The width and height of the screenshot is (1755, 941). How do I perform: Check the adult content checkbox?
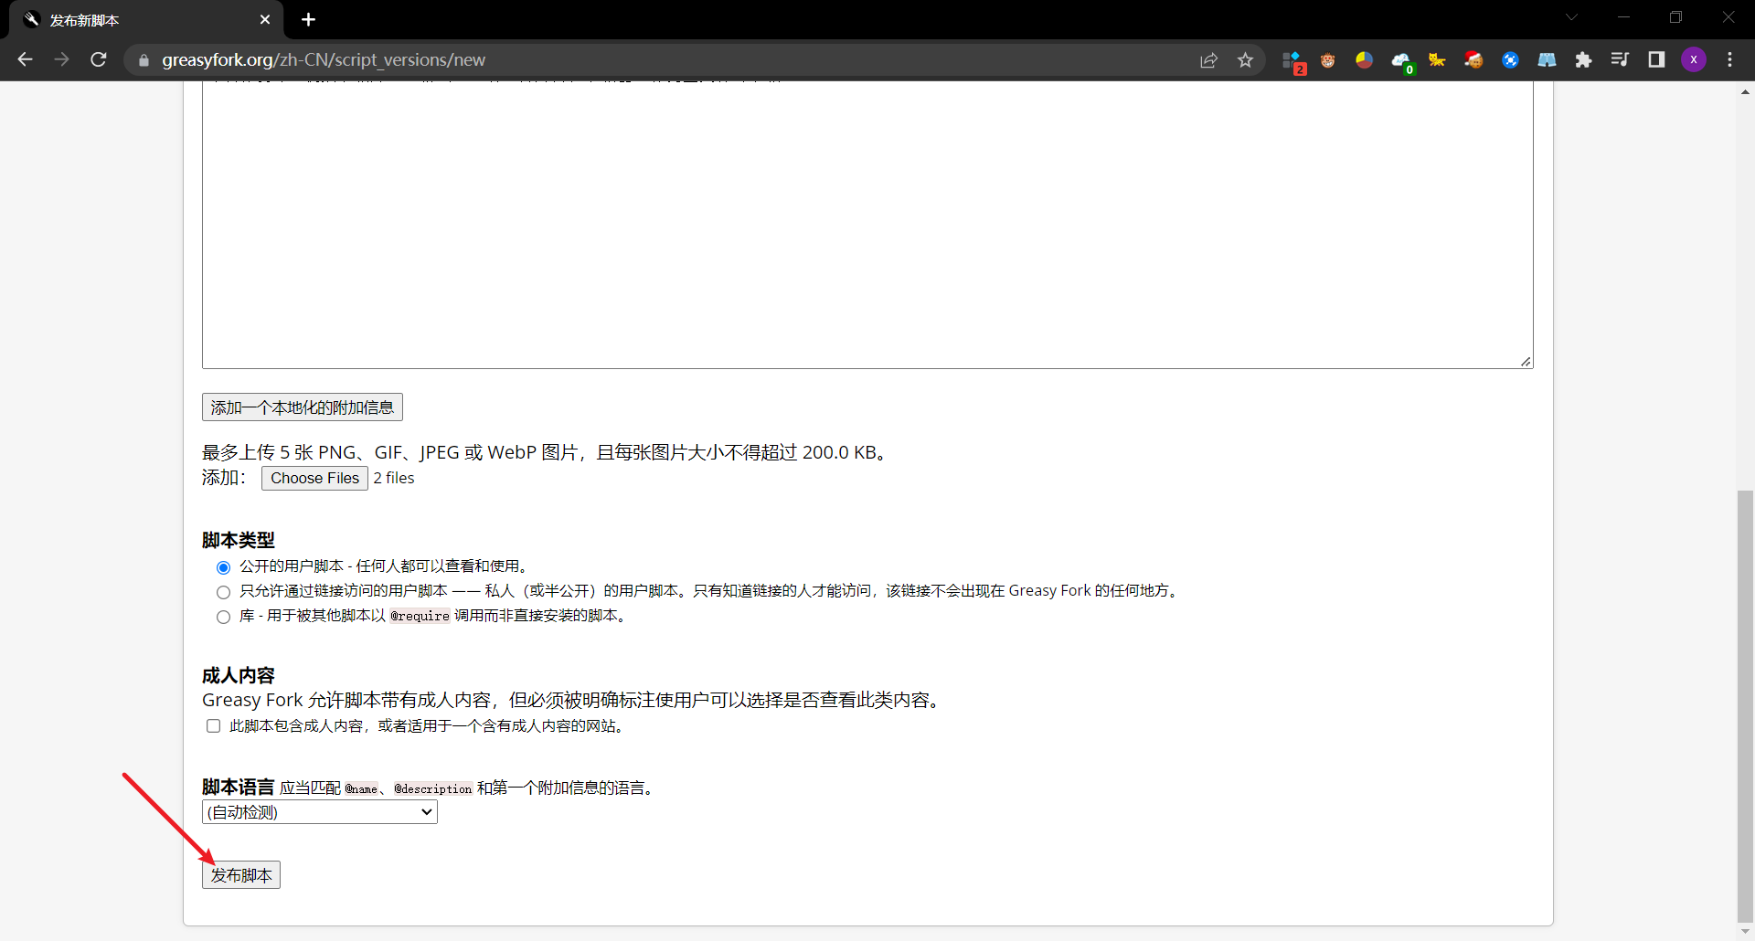click(x=213, y=726)
